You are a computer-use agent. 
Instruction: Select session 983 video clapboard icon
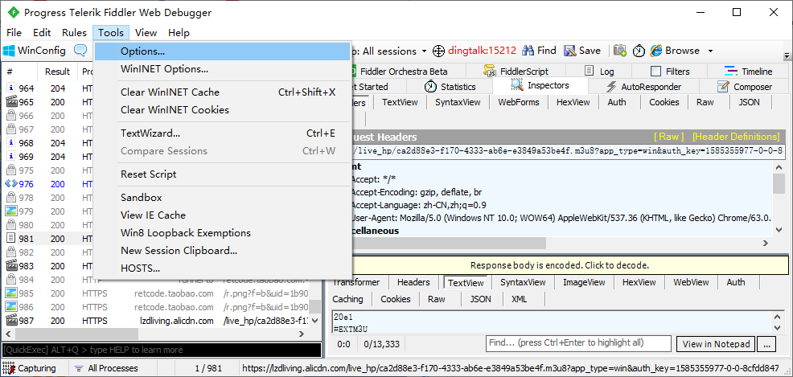click(11, 266)
